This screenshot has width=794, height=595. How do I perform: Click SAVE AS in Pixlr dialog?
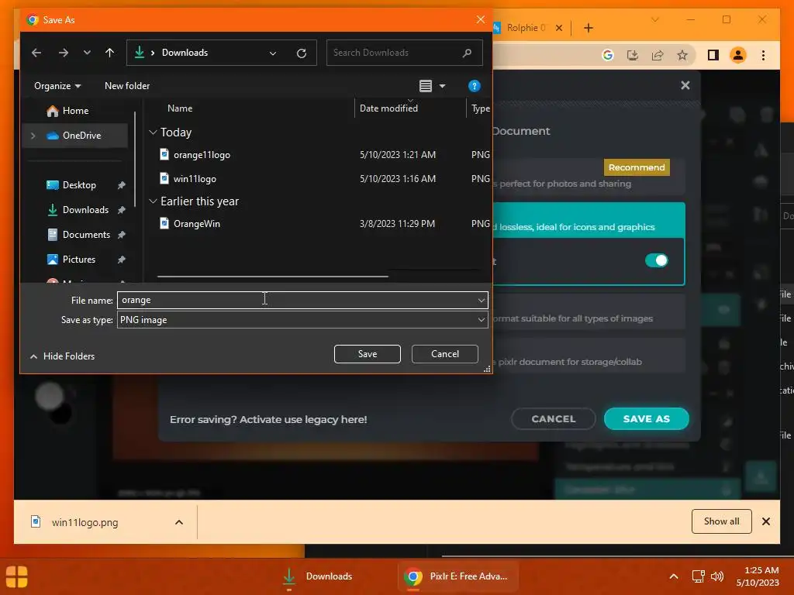tap(646, 419)
